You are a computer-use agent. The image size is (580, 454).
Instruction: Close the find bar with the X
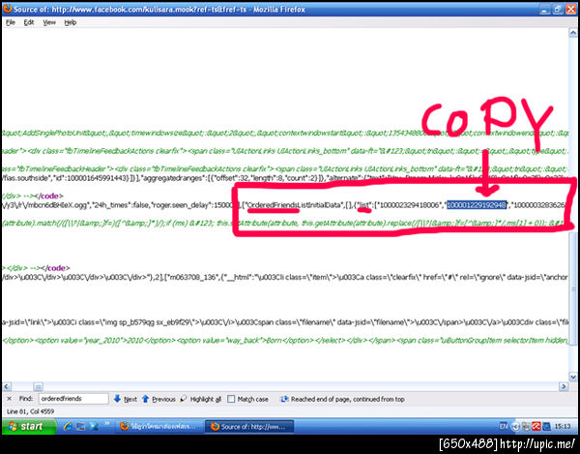[10, 399]
